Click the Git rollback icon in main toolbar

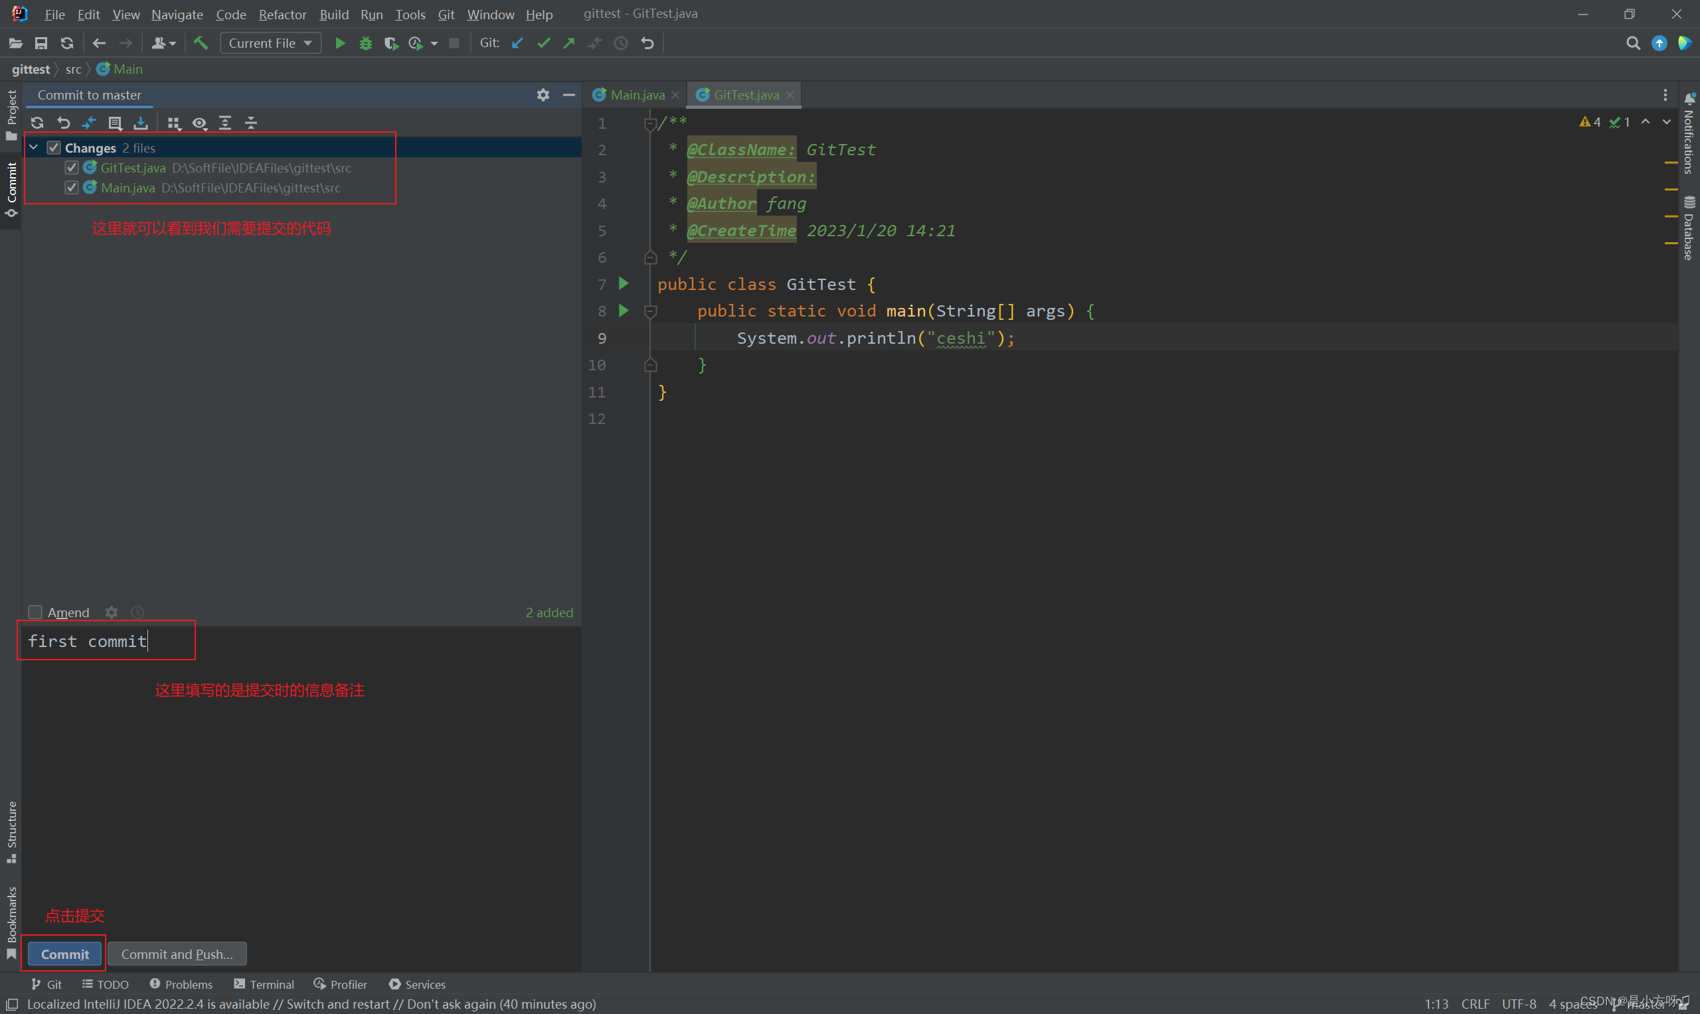[x=647, y=43]
